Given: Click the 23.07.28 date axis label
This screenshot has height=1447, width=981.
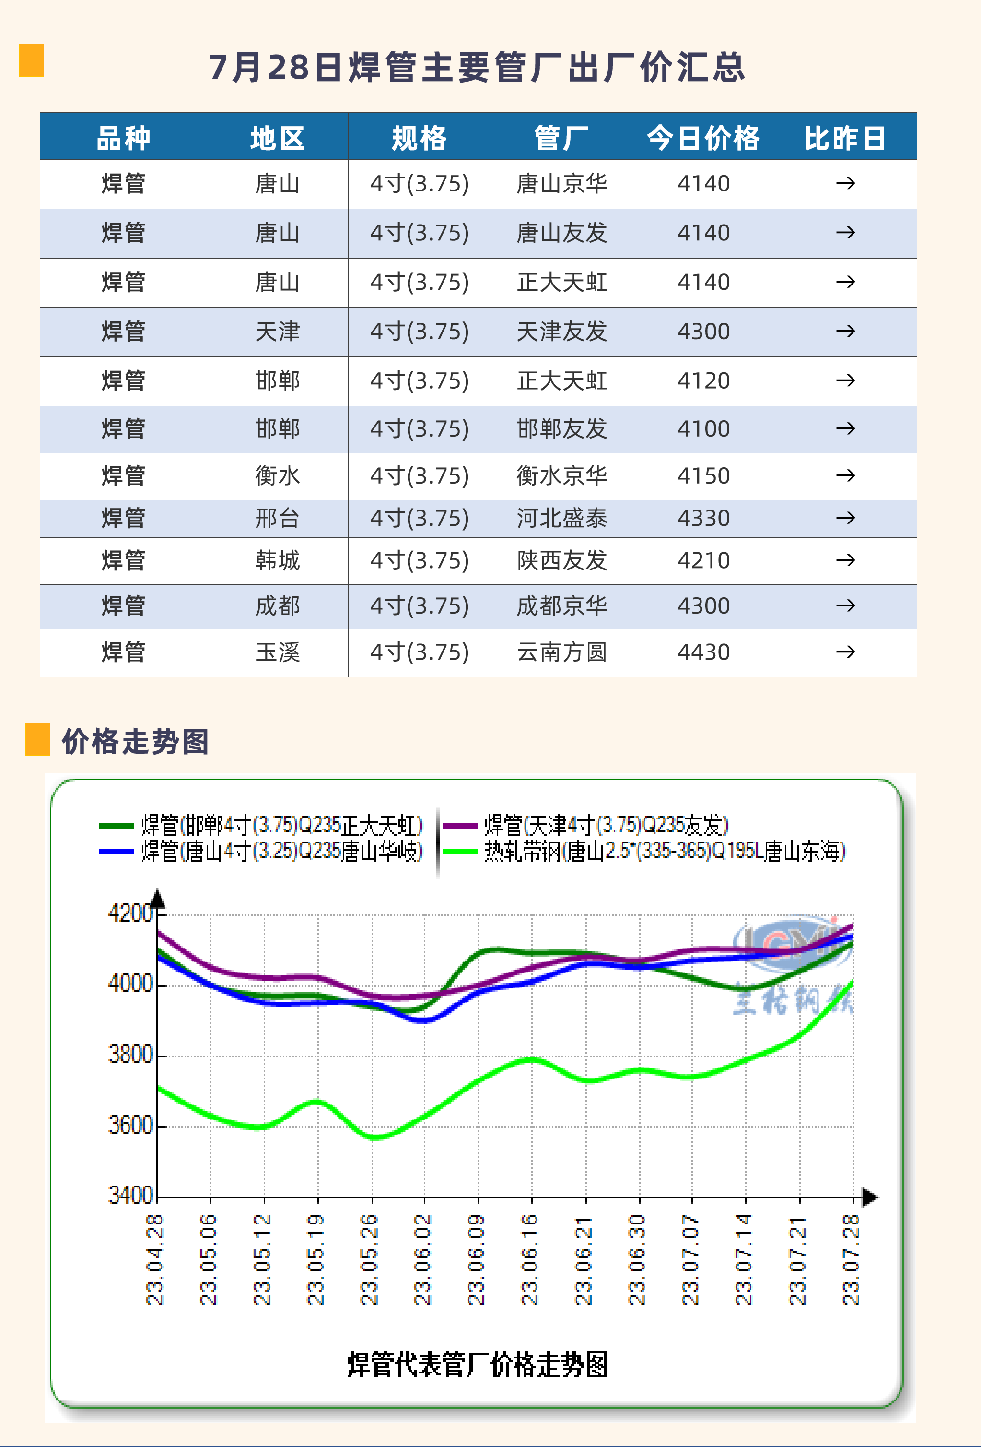Looking at the screenshot, I should click(851, 1259).
